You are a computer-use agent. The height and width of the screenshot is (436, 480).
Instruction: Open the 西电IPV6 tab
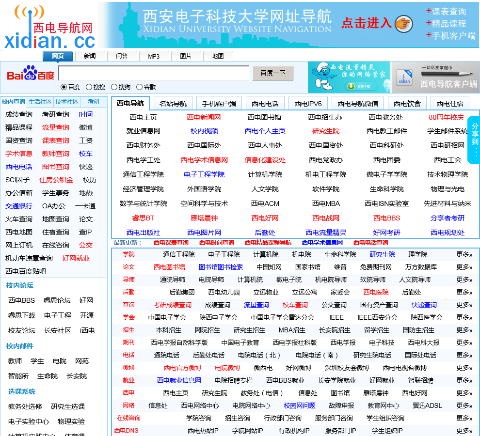[x=308, y=103]
